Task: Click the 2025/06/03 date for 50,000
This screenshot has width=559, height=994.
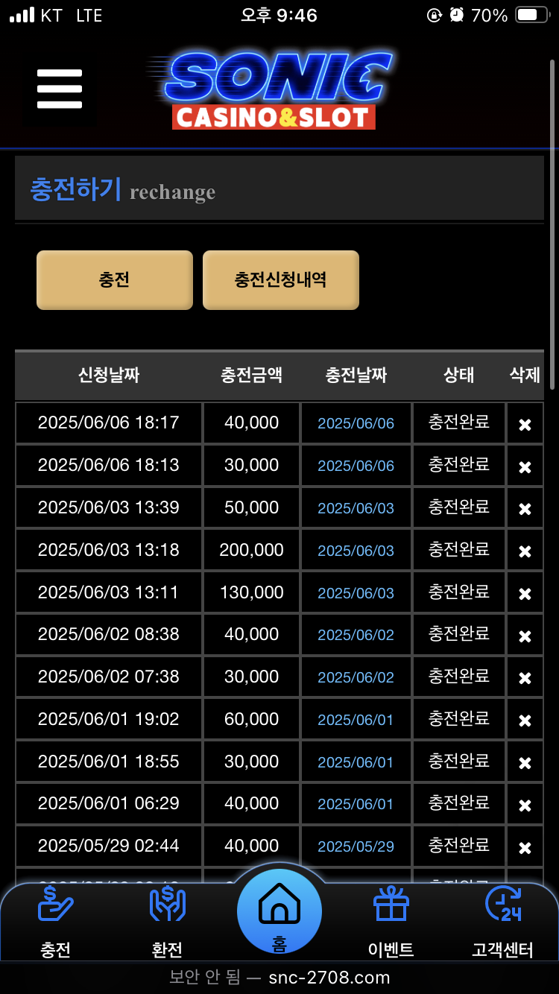Action: coord(356,508)
